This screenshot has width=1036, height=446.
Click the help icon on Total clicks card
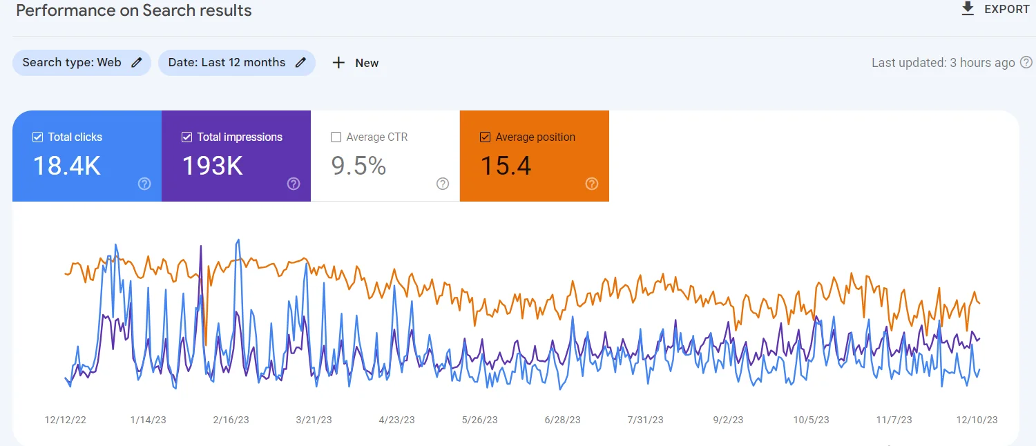click(144, 184)
